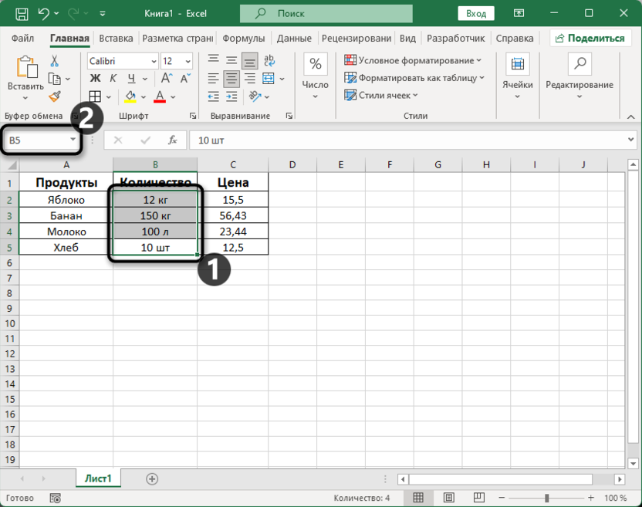Collapse the ribbon with the chevron
This screenshot has width=642, height=507.
coord(631,117)
